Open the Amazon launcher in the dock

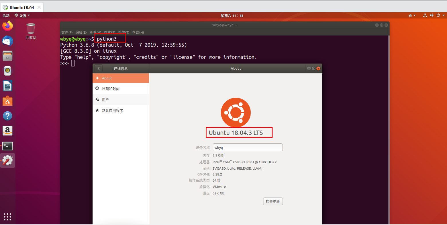coord(7,131)
